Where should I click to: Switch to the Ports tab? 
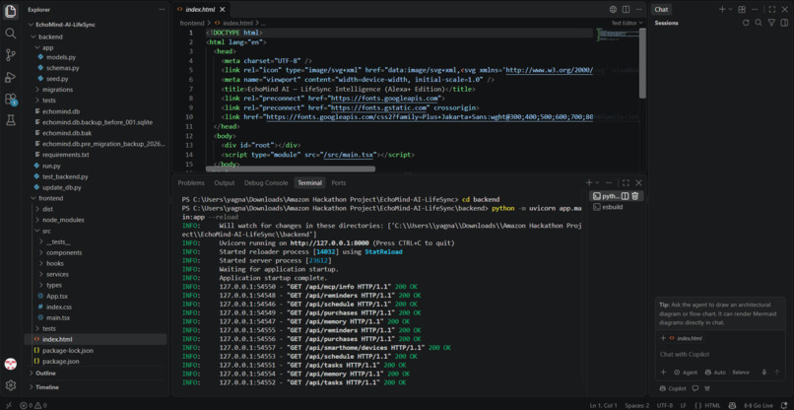click(x=339, y=183)
